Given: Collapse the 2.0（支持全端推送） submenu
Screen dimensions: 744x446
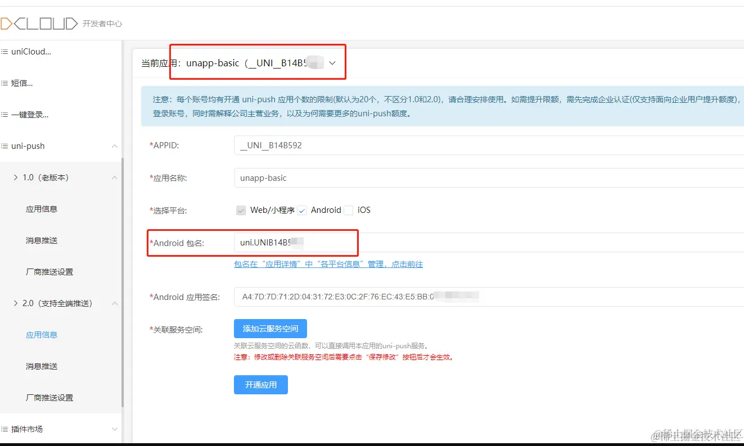Looking at the screenshot, I should coord(115,303).
